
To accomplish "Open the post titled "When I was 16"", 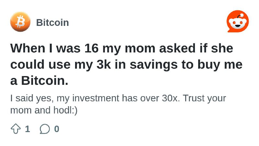I will click(126, 64).
